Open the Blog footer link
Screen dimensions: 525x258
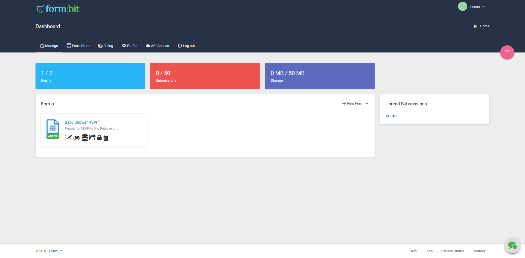[x=429, y=251]
